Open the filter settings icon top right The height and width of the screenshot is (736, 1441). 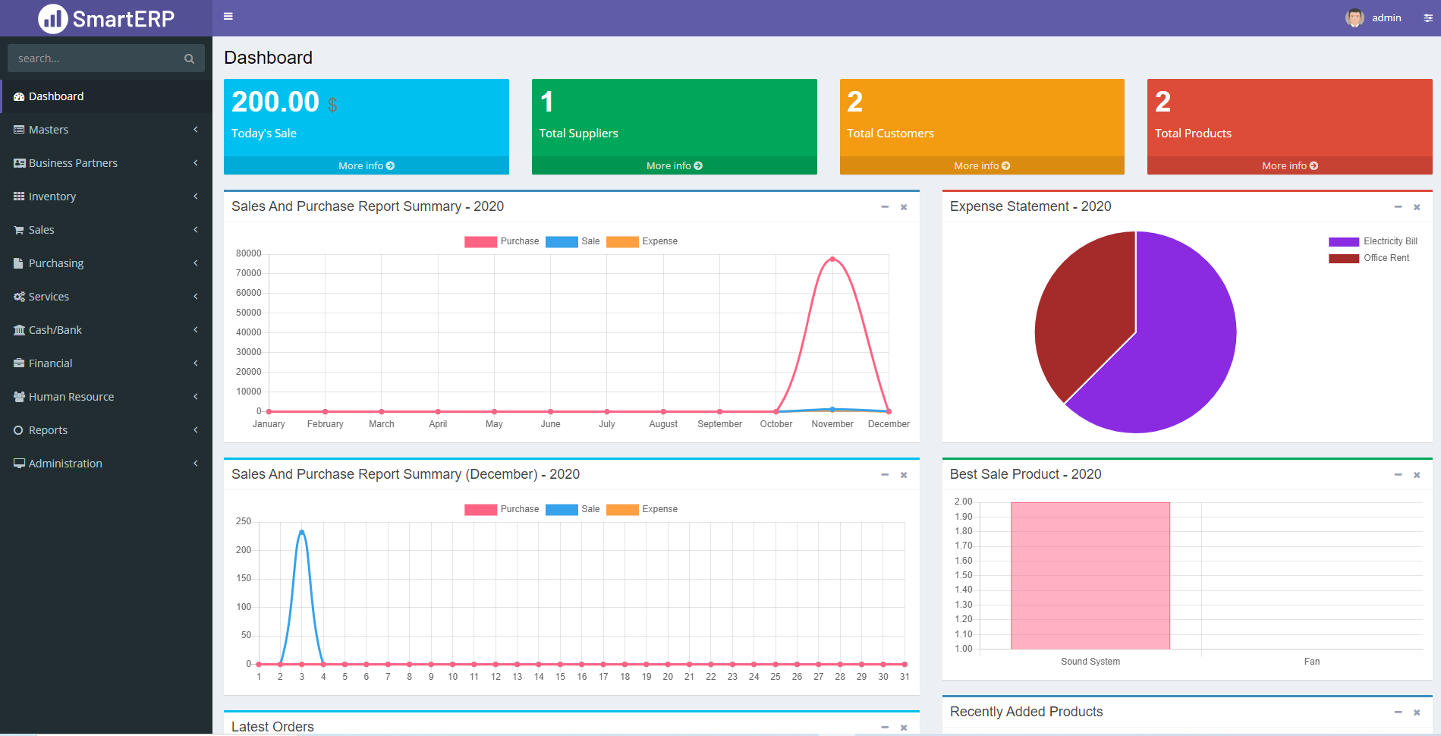pos(1430,17)
